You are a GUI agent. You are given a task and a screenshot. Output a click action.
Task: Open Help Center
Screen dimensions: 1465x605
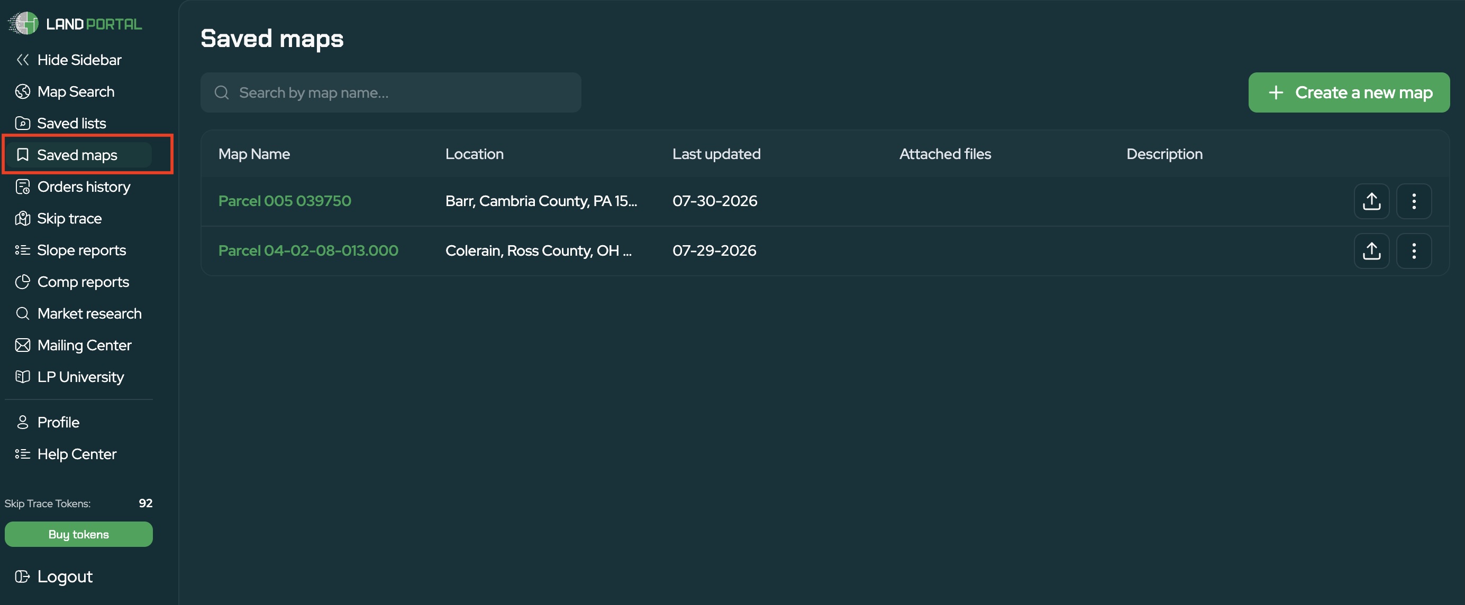(76, 454)
